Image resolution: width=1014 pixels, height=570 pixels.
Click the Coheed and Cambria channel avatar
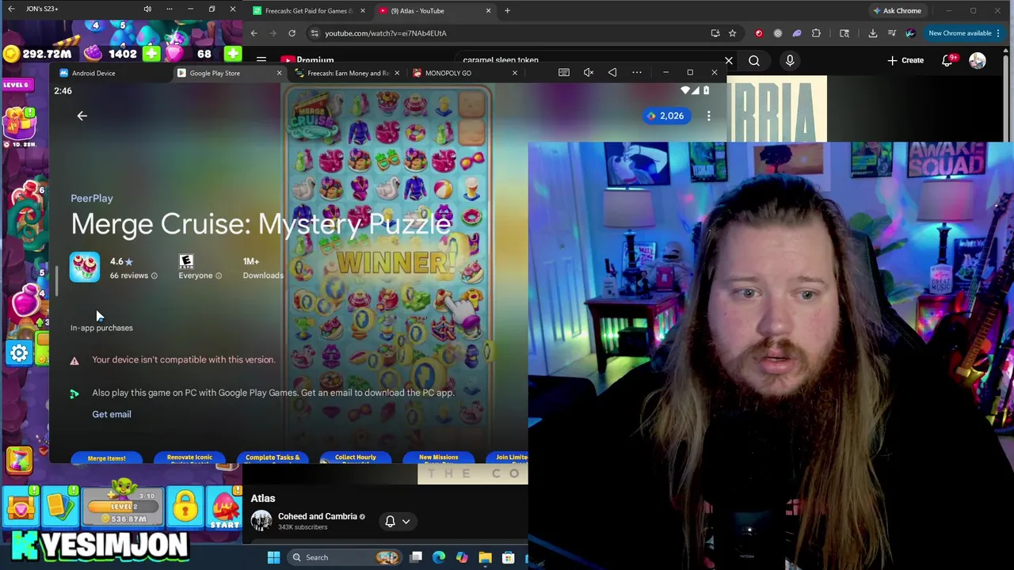pos(261,520)
